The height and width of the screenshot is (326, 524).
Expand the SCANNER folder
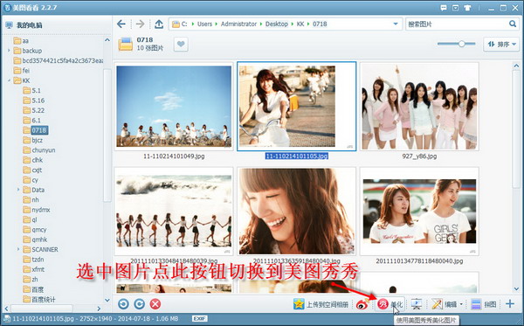(x=18, y=249)
